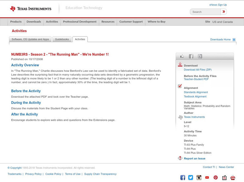This screenshot has width=244, height=182.
Task: Open the Downloads menu
Action: (x=34, y=22)
